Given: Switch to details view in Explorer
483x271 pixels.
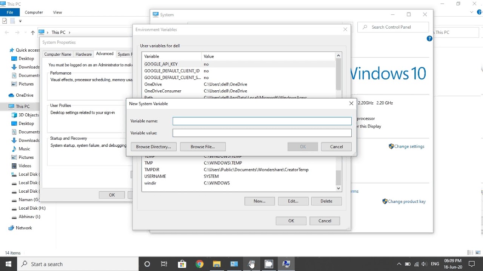Looking at the screenshot, I should [x=470, y=253].
